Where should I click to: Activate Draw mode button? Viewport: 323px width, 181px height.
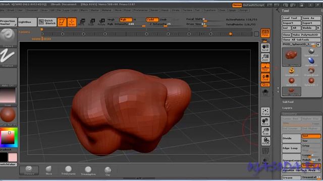tap(72, 22)
